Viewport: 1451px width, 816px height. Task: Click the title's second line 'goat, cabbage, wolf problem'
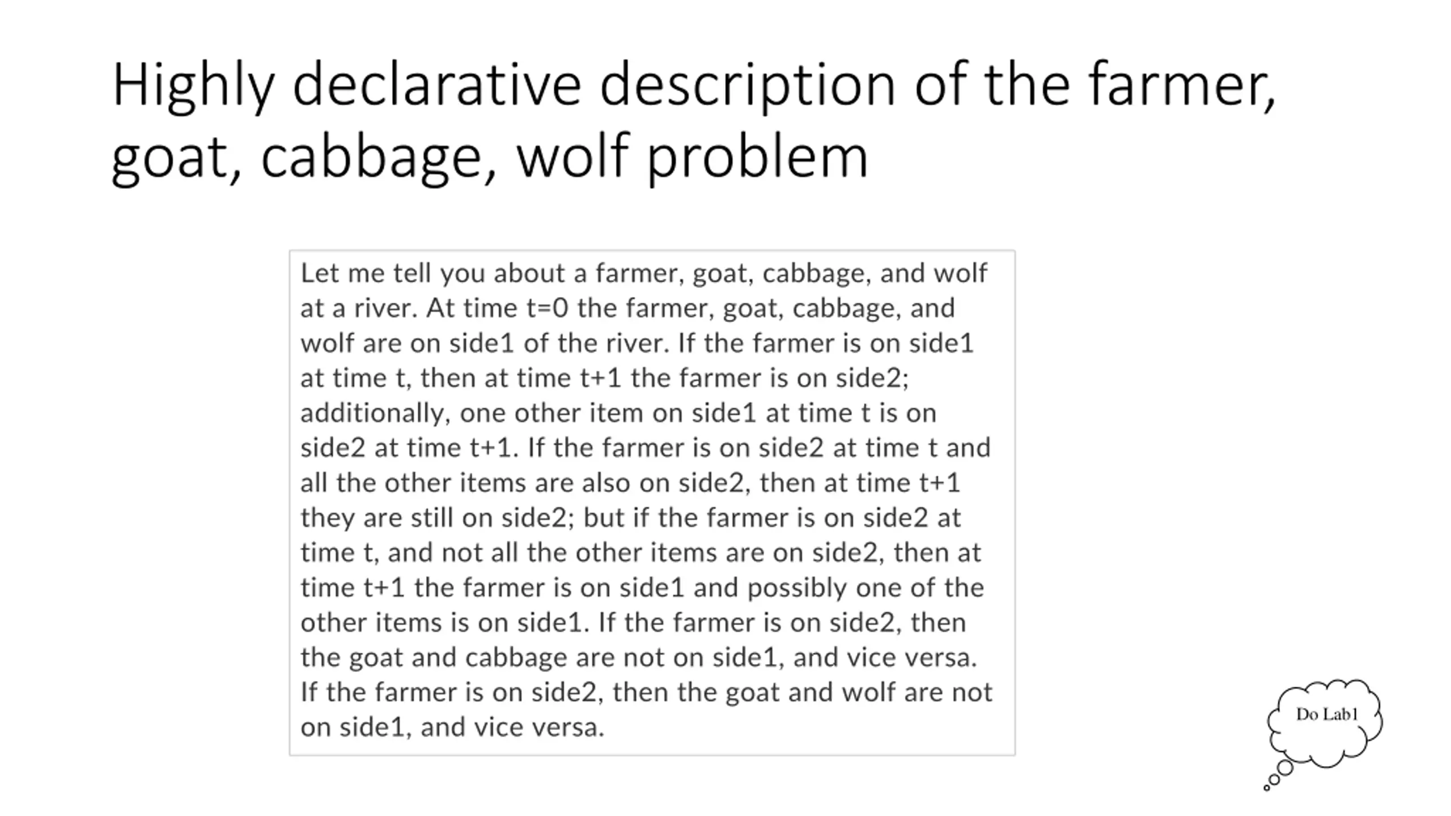click(x=490, y=157)
